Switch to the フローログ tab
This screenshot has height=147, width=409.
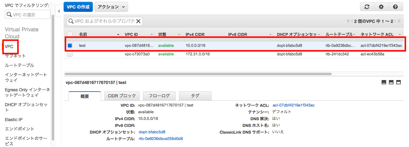(x=159, y=96)
